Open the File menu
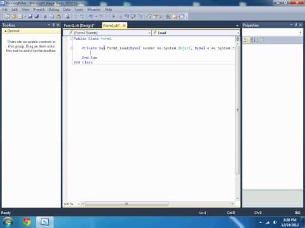The width and height of the screenshot is (305, 228). (4, 9)
